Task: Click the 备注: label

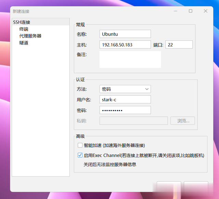Action: coord(82,54)
